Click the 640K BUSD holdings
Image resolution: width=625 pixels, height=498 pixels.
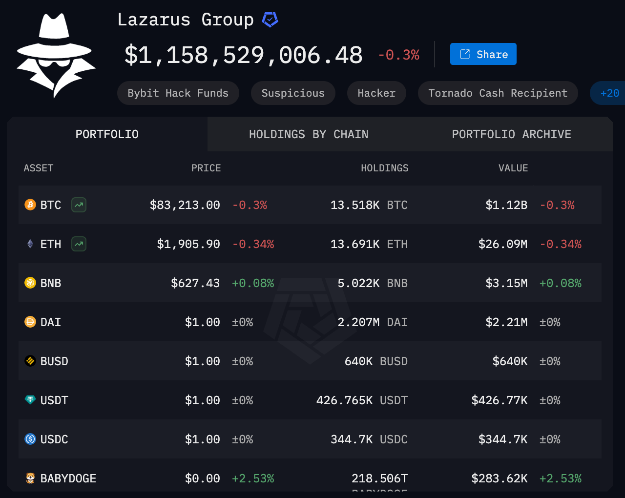coord(376,361)
